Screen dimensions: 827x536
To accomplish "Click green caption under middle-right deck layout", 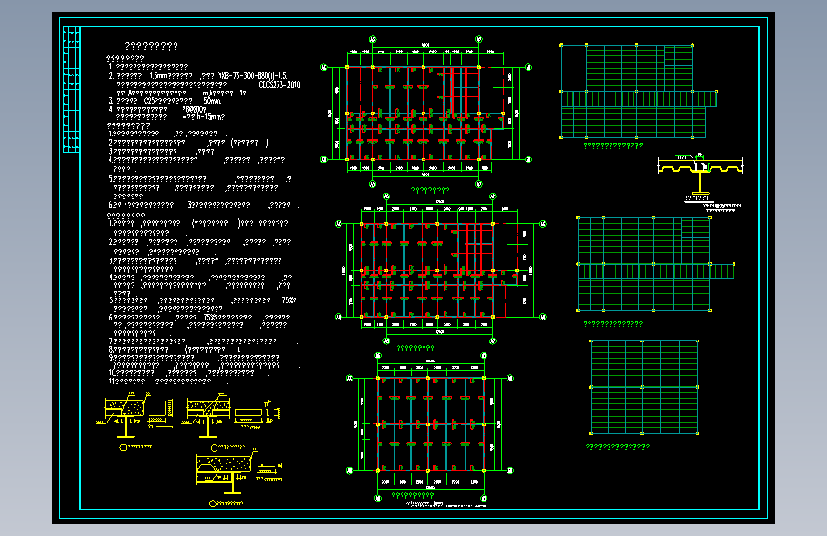I will click(x=613, y=324).
